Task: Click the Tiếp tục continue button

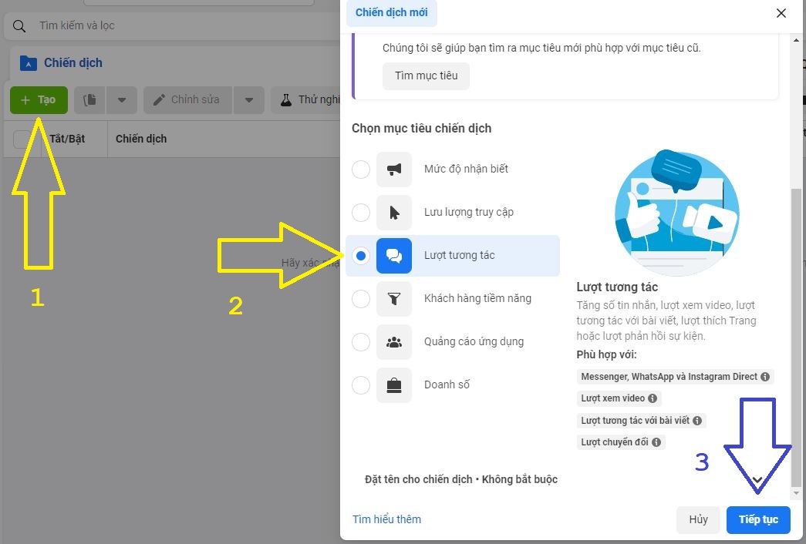Action: 758,519
